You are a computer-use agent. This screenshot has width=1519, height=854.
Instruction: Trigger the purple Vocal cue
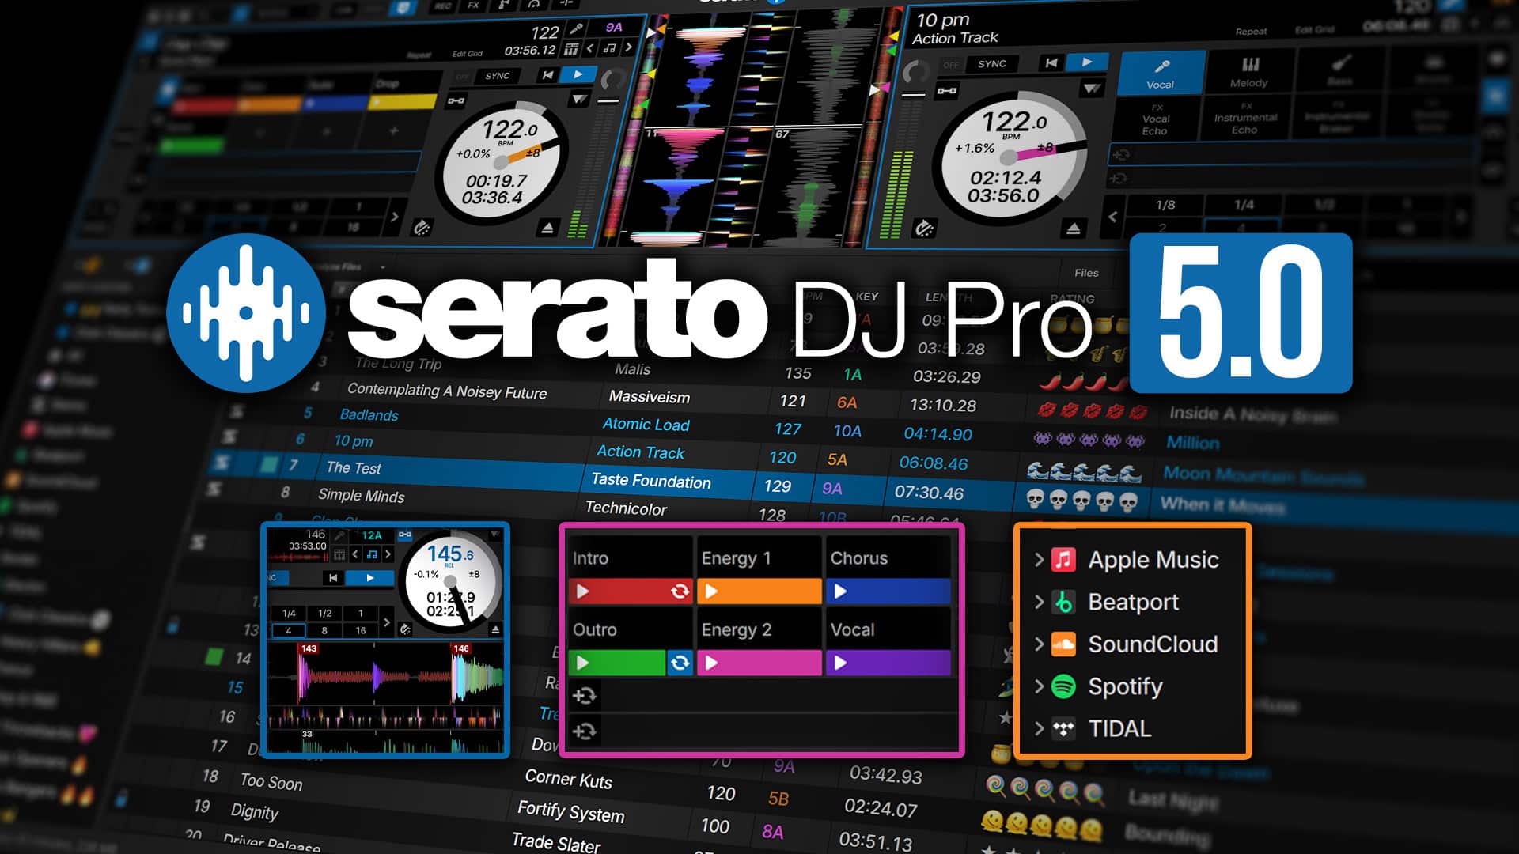pos(888,663)
